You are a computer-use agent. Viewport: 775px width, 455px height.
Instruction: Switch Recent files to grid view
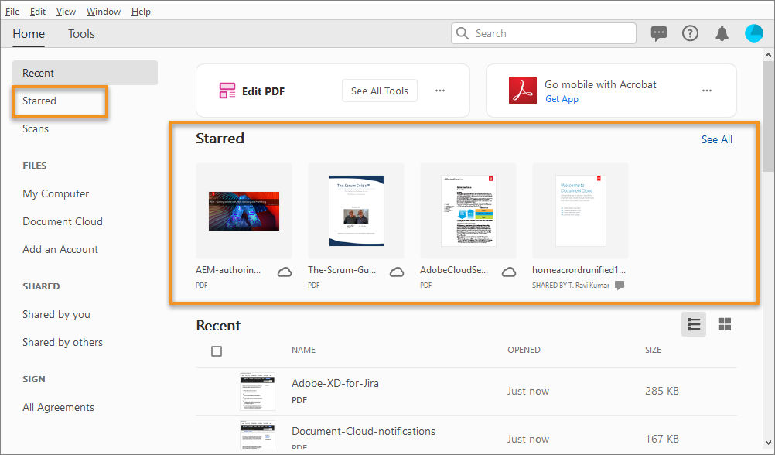click(x=725, y=324)
